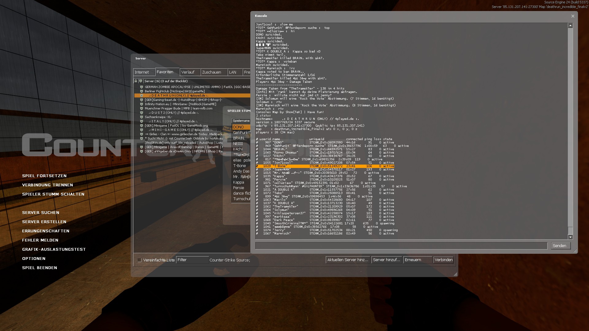Open the Verlauf tab
Image resolution: width=589 pixels, height=331 pixels.
(190, 72)
